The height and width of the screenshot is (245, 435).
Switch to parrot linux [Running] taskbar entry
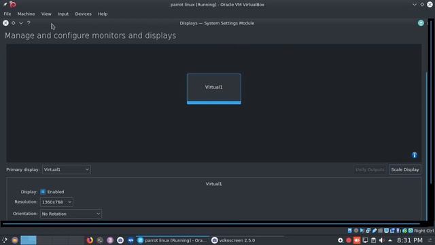(x=172, y=240)
